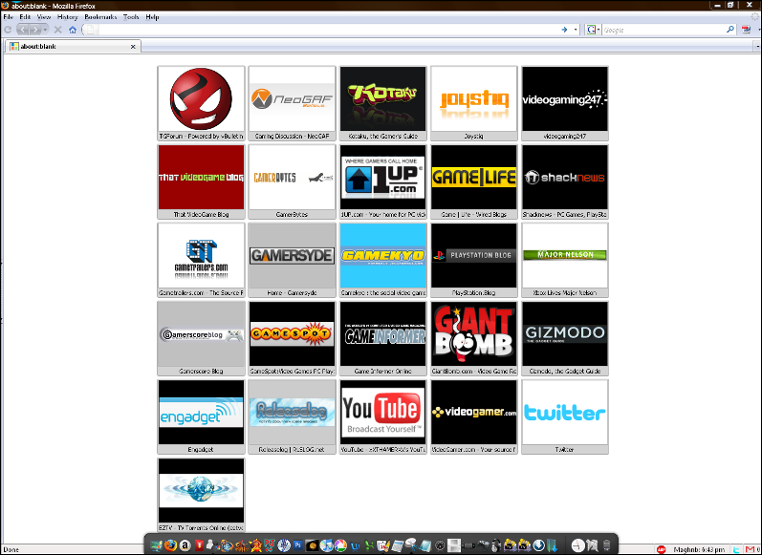
Task: Click the red toolbar extension icon
Action: [746, 30]
